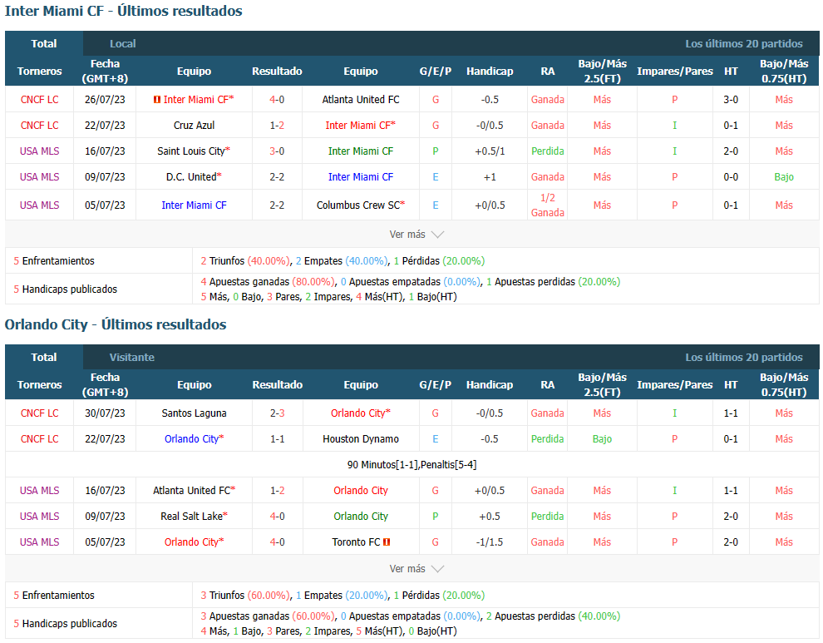Open the Saint Louis City team link
The height and width of the screenshot is (643, 823).
191,151
